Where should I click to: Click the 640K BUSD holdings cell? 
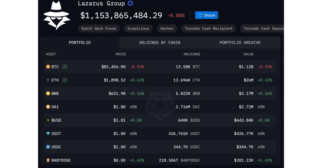click(x=189, y=120)
